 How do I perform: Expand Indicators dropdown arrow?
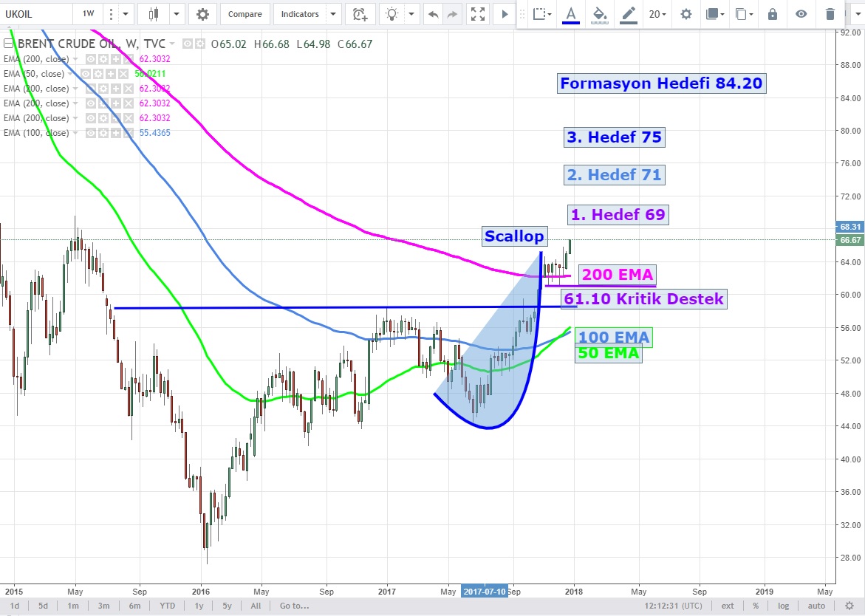point(333,14)
